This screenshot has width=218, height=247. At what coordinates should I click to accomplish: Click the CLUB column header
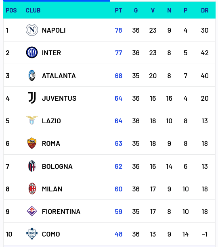click(33, 10)
